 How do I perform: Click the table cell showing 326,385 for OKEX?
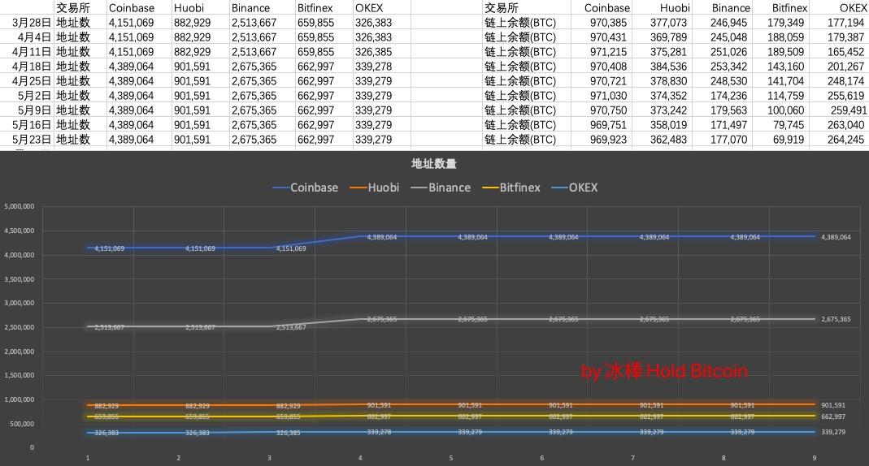pyautogui.click(x=374, y=52)
